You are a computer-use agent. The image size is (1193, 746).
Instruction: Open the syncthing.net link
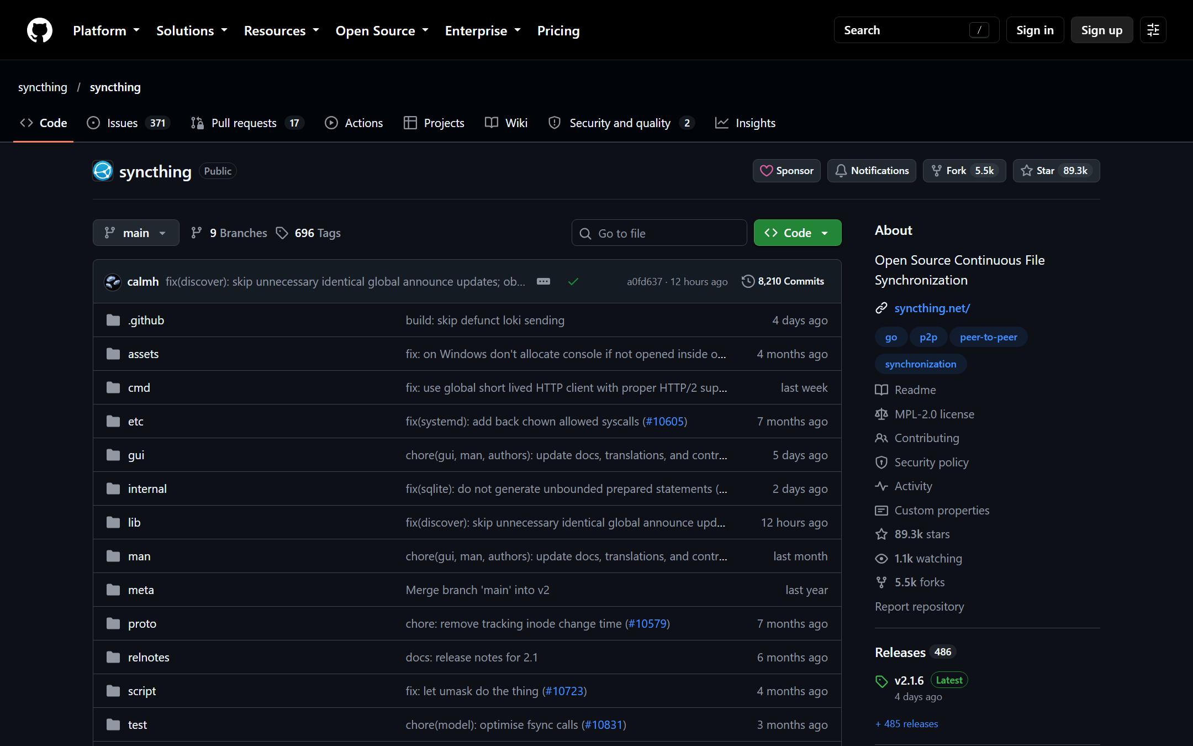932,308
